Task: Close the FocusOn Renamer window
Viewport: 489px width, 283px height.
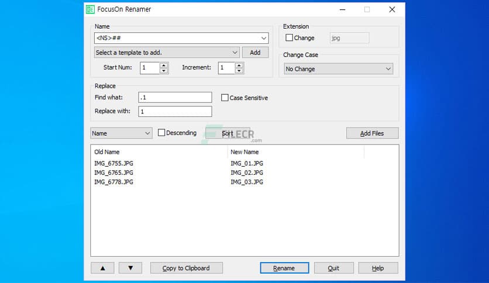Action: (x=392, y=10)
